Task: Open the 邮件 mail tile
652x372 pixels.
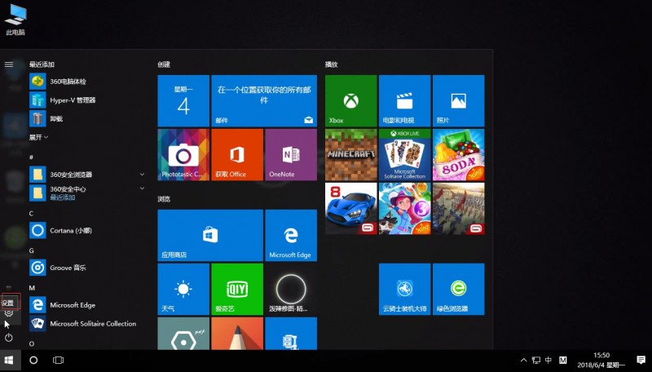Action: point(264,100)
